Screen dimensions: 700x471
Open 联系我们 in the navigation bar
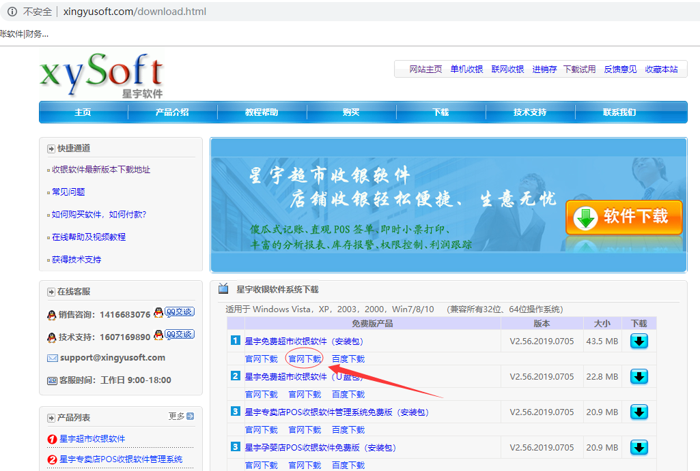click(619, 112)
